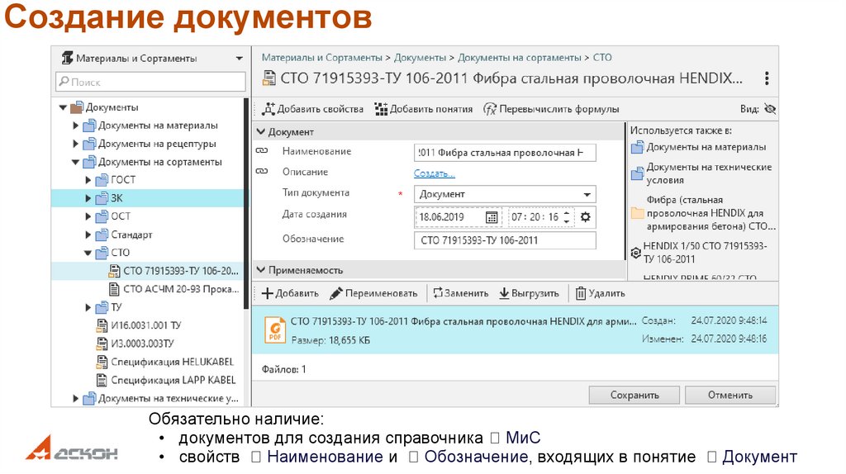This screenshot has height=474, width=846.
Task: Open Документы на технические условия usage link
Action: pos(702,173)
